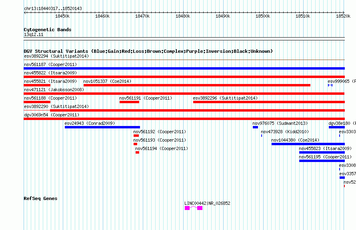Screen dimensions: 356x230
Task: Open the nsv473928 (Kidd2010) variant label
Action: (285, 132)
